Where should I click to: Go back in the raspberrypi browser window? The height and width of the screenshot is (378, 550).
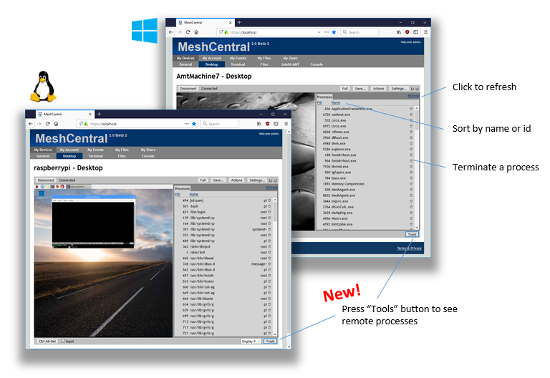(31, 124)
